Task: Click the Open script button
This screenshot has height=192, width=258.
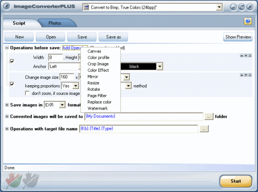Action: pos(51,37)
